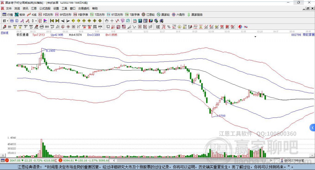Click the 极反通道 indicator label
315x170 pixels.
(22, 35)
